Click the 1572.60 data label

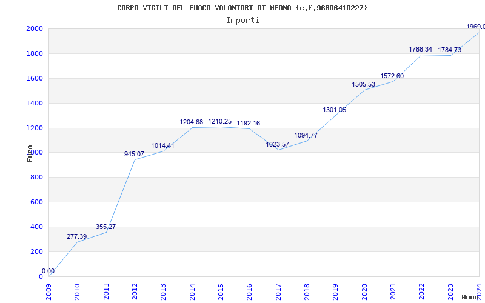pos(392,76)
